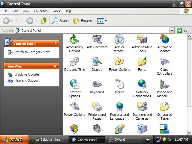Click the taskbar clock showing 11:47 AM
This screenshot has height=144, width=192.
point(181,139)
